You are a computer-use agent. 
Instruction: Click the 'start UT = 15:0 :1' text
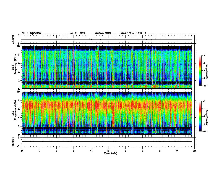(134, 33)
